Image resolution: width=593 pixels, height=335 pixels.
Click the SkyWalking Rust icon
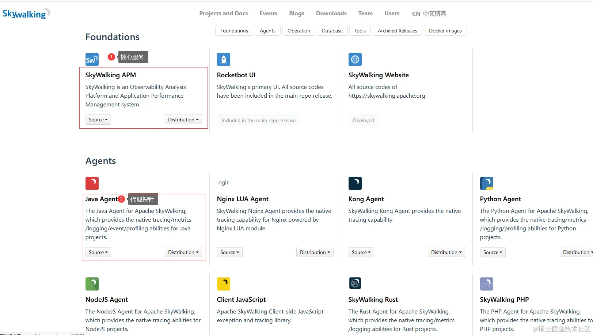(355, 283)
